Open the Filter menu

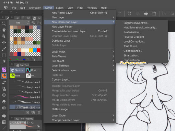(80, 8)
